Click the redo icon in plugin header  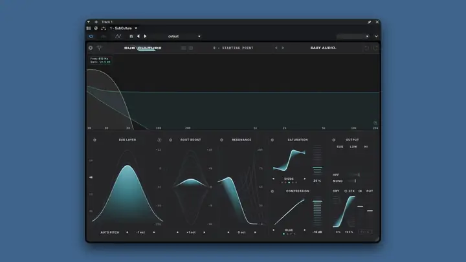pos(375,48)
